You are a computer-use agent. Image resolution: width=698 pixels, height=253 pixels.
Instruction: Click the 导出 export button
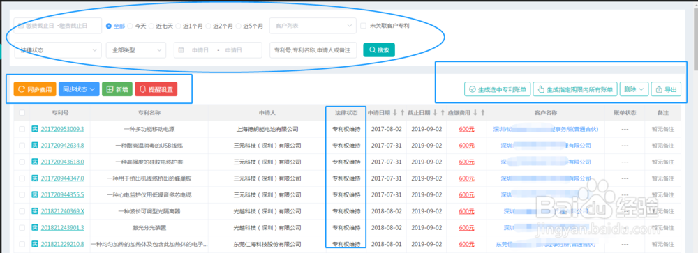pos(667,89)
